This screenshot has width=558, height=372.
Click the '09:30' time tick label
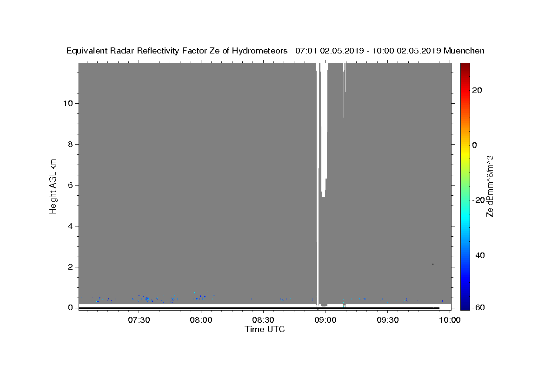[388, 320]
